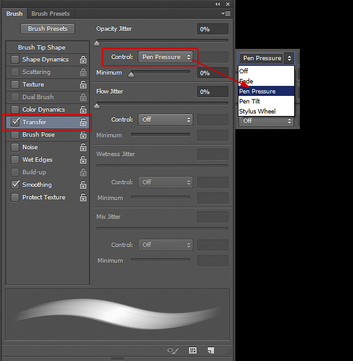Open the Brush panel flyout menu icon
This screenshot has height=361, width=353.
pos(226,14)
